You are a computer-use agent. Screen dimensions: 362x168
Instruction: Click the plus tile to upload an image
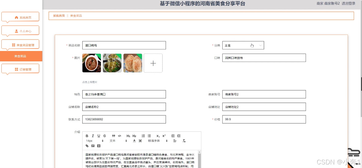[x=153, y=63]
